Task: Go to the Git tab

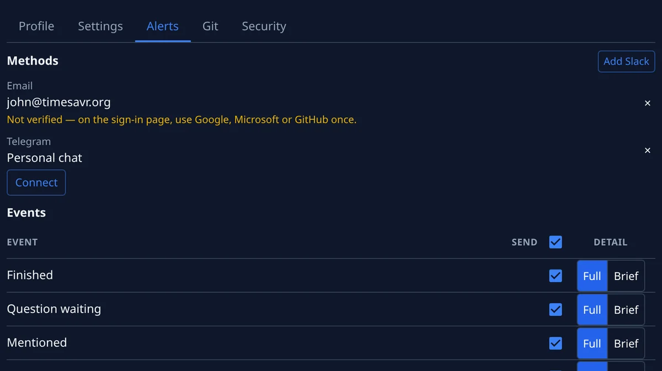Action: [x=210, y=26]
